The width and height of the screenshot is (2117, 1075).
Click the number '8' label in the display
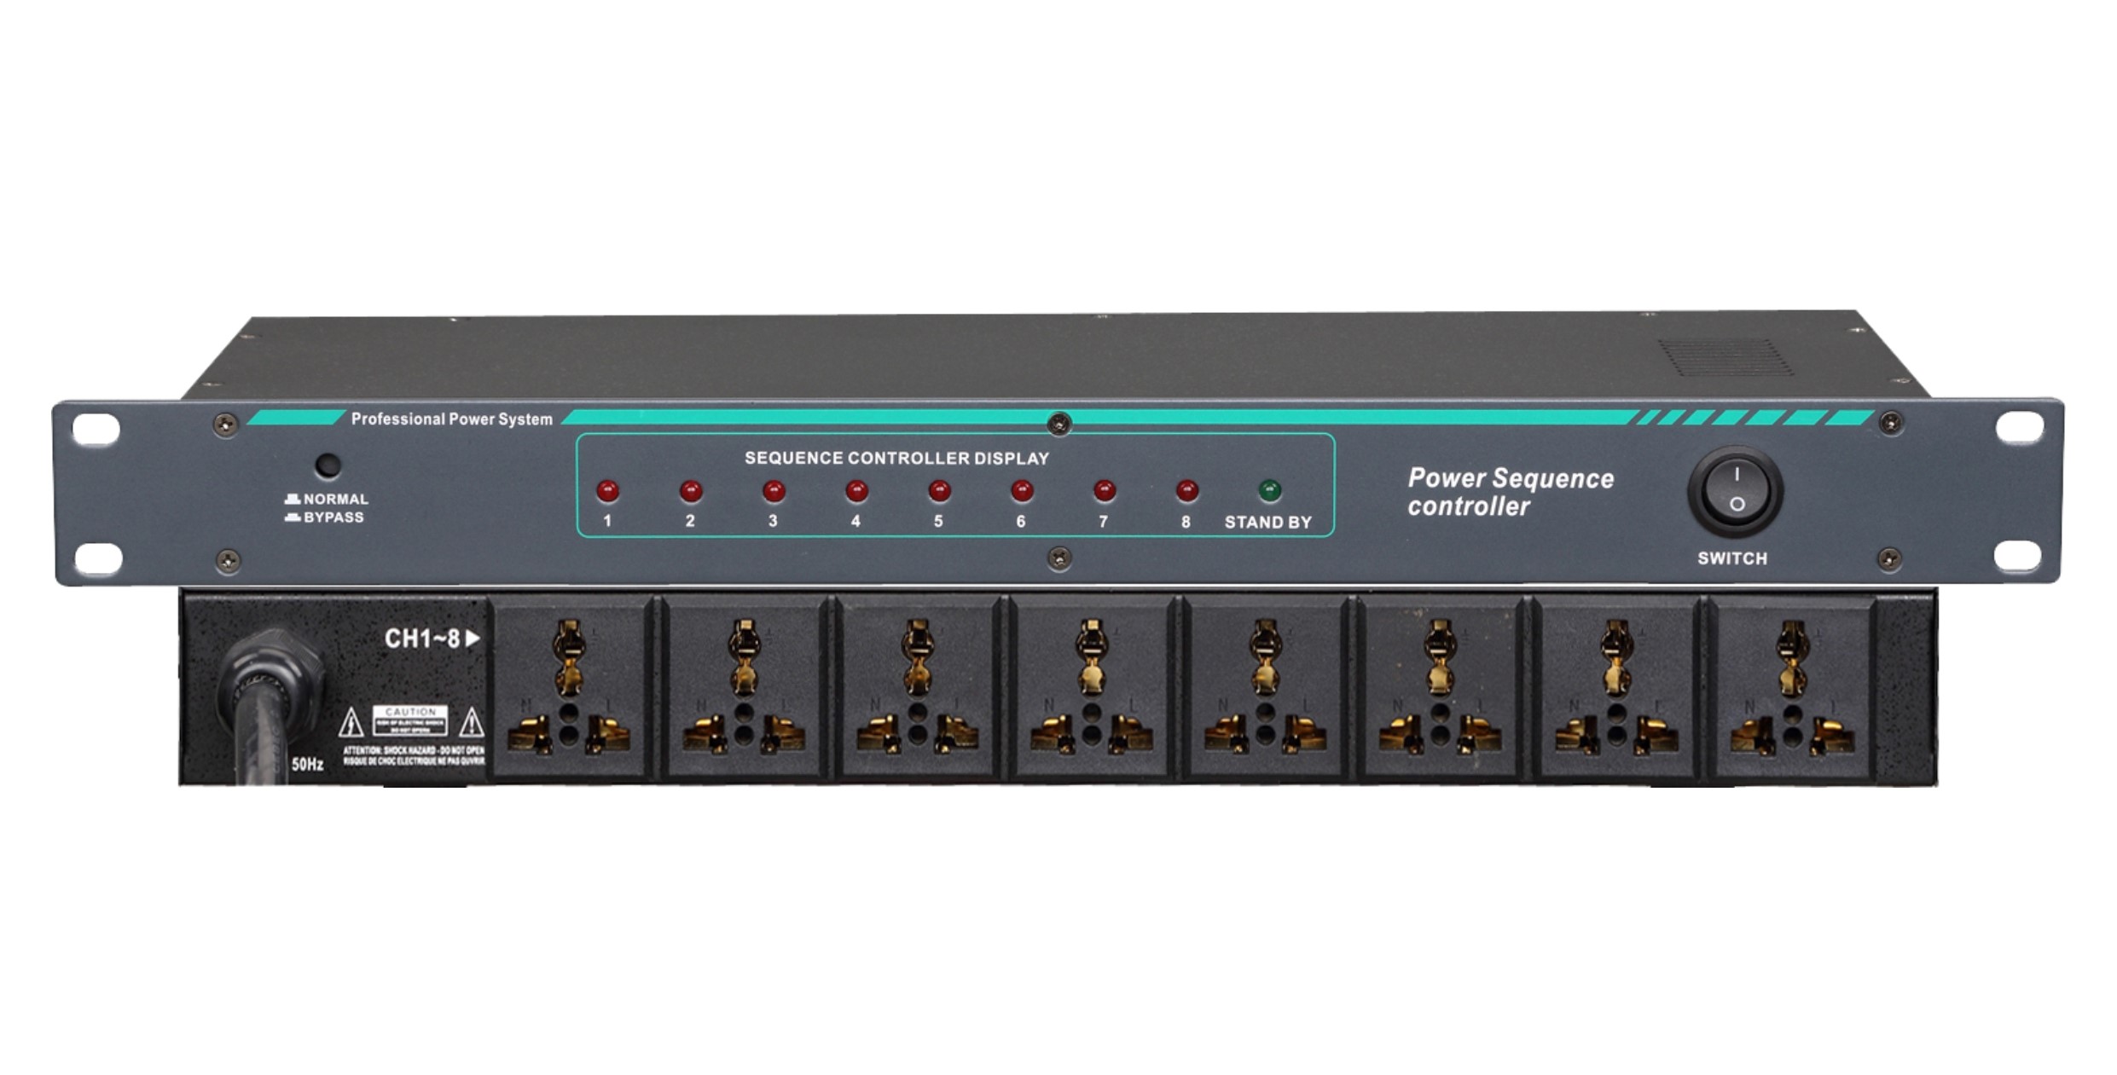pyautogui.click(x=1186, y=521)
